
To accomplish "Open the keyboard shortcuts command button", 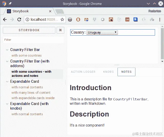I will tap(60, 30).
